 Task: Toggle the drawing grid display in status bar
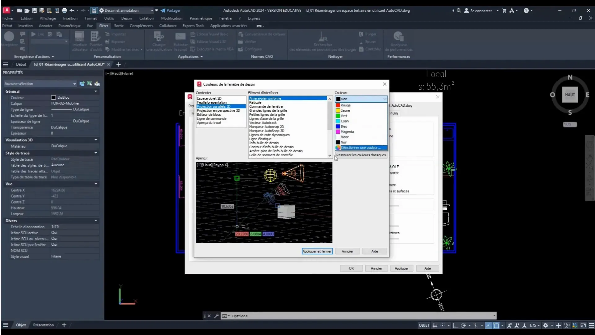pos(435,325)
